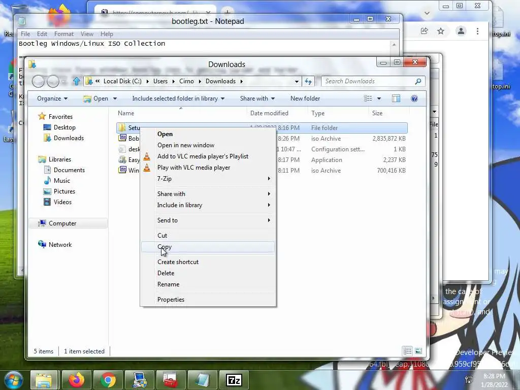Click Cirno in the address breadcrumb
Screen dimensions: 520x390
(x=186, y=81)
